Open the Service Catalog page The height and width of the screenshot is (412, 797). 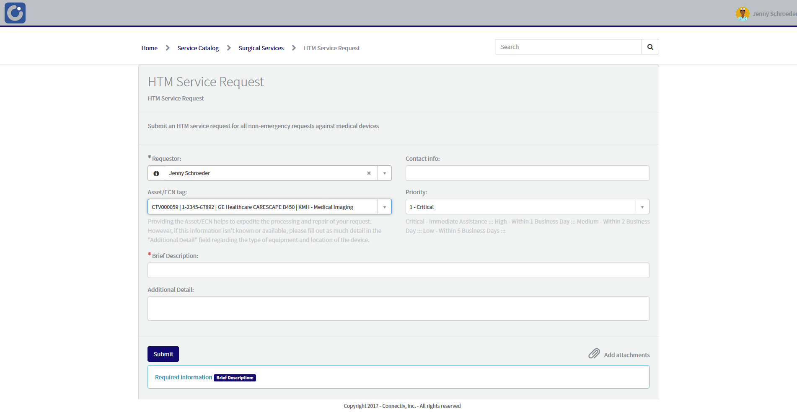pos(197,48)
